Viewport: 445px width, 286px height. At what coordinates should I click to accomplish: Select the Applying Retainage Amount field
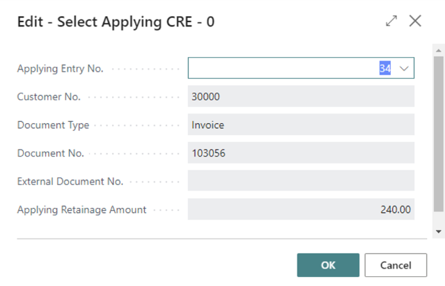coord(301,209)
